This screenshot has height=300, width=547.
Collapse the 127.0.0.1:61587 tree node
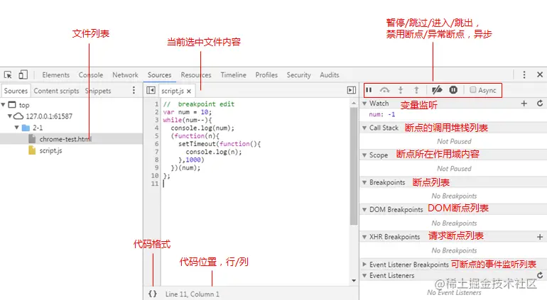pyautogui.click(x=10, y=116)
